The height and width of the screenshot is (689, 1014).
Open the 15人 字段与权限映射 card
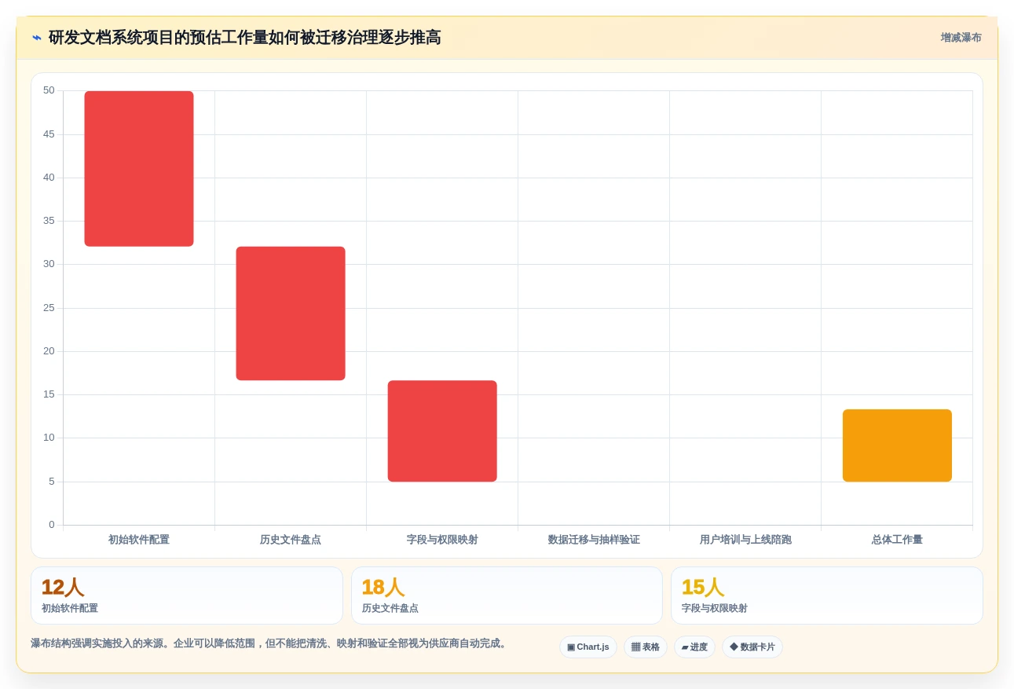(x=826, y=596)
